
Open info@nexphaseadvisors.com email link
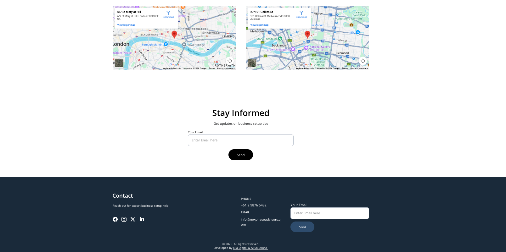point(261,222)
